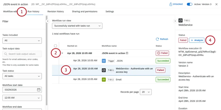Image resolution: width=221 pixels, height=110 pixels.
Task: Click the Unlocked padlock icon
Action: pyautogui.click(x=171, y=4)
